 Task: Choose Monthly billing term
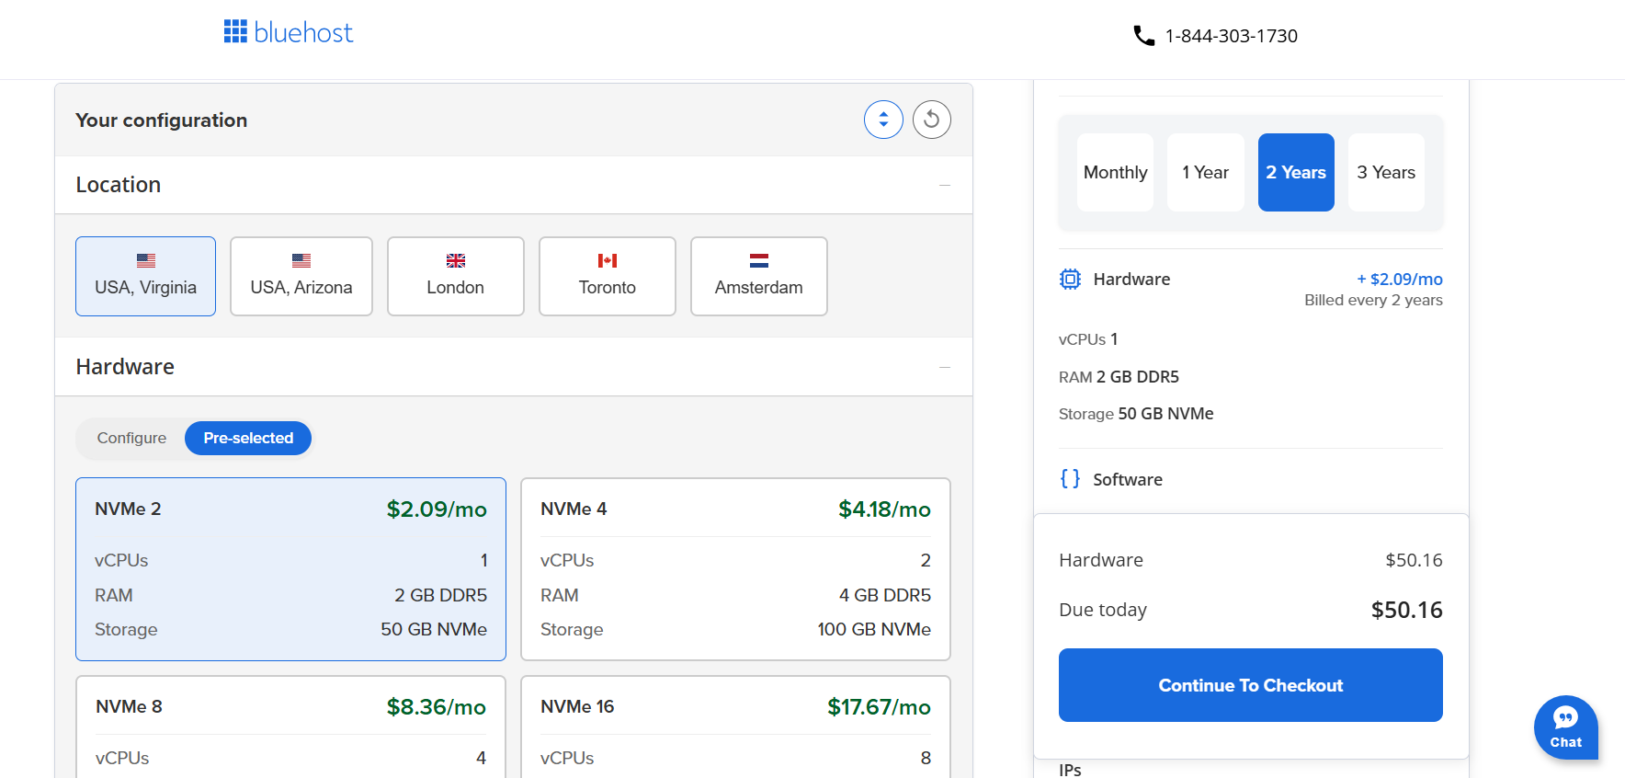coord(1115,172)
